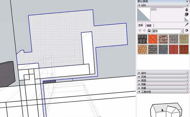Image resolution: width=190 pixels, height=117 pixels.
Task: Set paint to the default material icon
Action: [x=187, y=19]
